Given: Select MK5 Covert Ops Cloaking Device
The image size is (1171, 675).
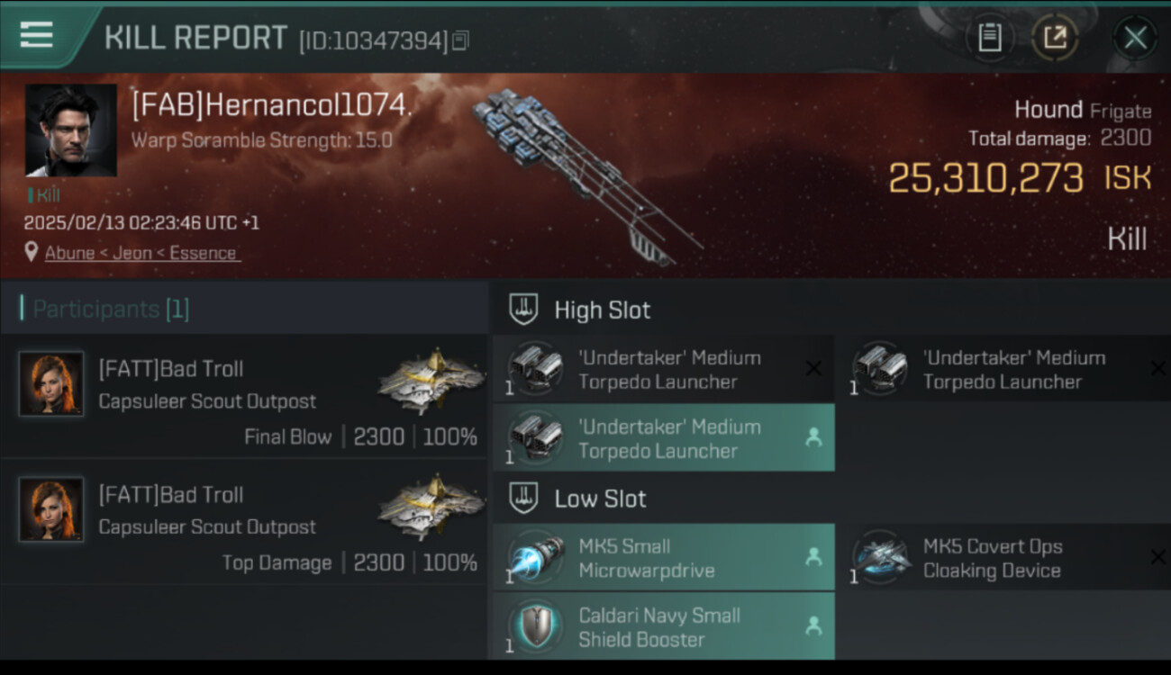Looking at the screenshot, I should point(991,558).
